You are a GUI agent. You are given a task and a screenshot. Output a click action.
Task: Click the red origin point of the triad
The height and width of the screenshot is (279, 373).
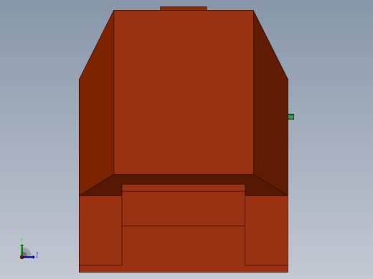pyautogui.click(x=22, y=258)
